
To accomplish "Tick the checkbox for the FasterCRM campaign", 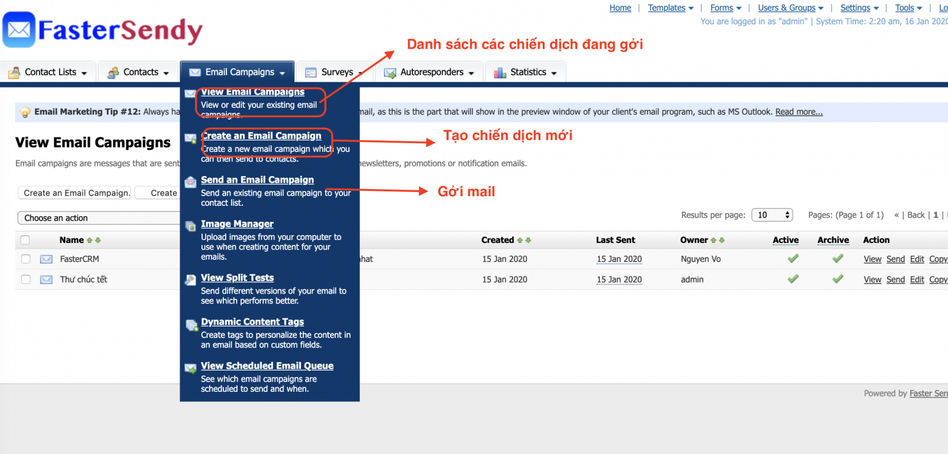I will [25, 259].
